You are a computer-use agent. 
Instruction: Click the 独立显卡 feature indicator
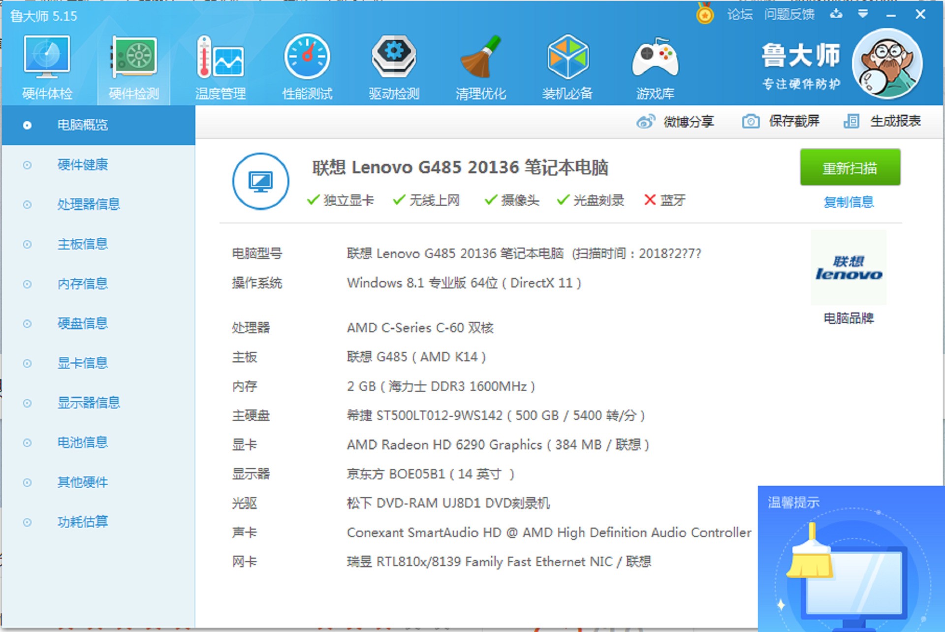point(340,200)
